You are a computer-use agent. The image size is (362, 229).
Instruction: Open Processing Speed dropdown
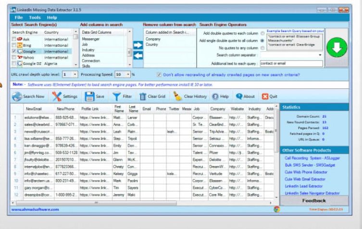tap(128, 74)
